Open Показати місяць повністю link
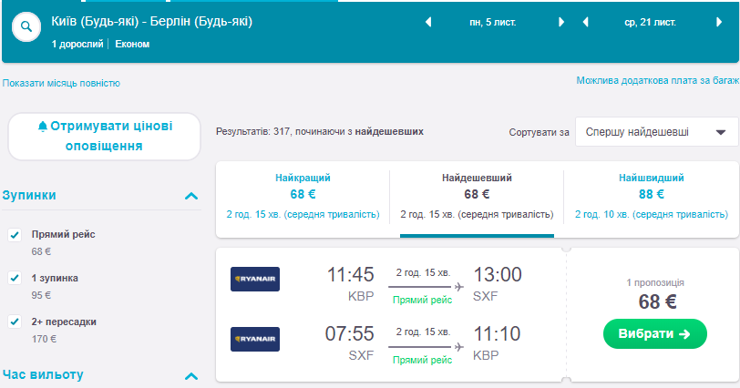 [61, 83]
